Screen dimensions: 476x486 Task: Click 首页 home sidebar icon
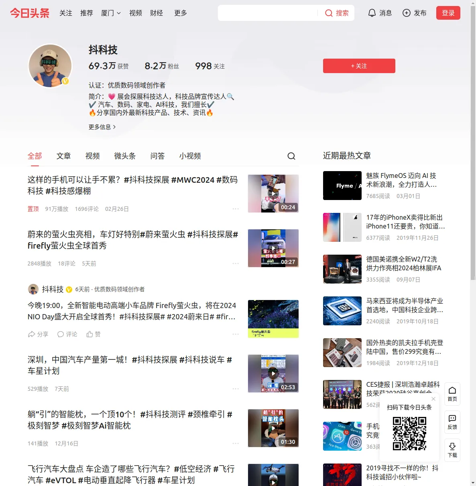[x=452, y=394]
